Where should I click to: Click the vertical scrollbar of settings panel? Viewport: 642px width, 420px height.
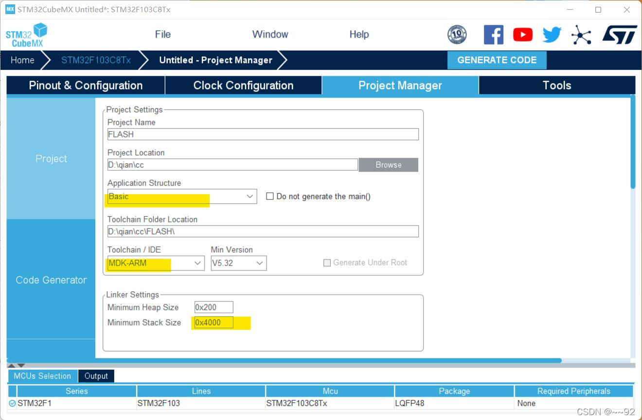pos(633,141)
